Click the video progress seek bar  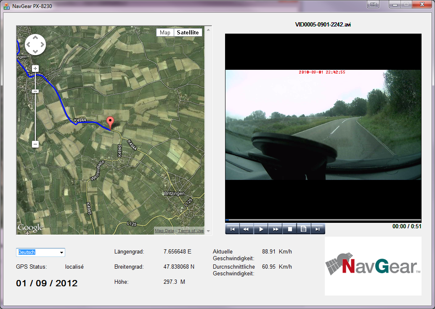(x=323, y=220)
